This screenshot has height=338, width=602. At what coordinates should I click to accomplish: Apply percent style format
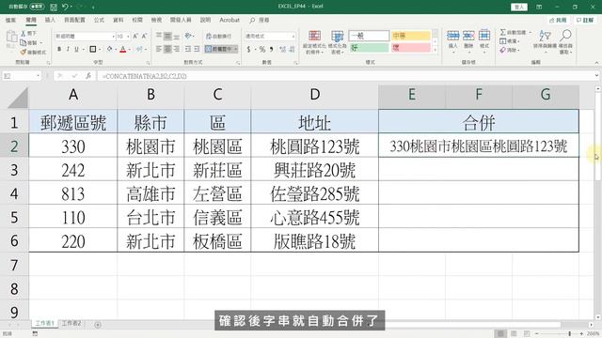click(262, 49)
